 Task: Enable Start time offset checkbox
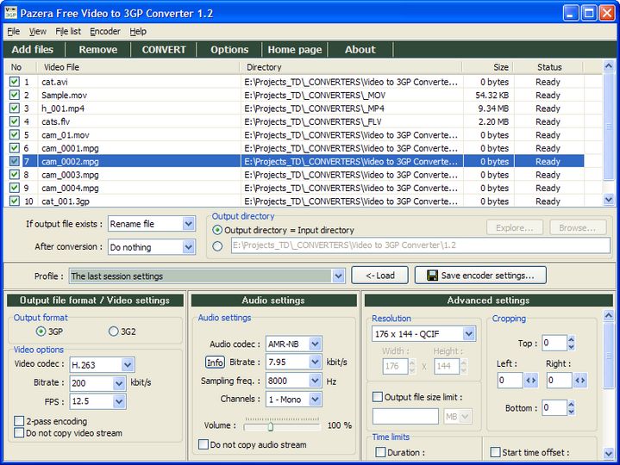pyautogui.click(x=495, y=452)
